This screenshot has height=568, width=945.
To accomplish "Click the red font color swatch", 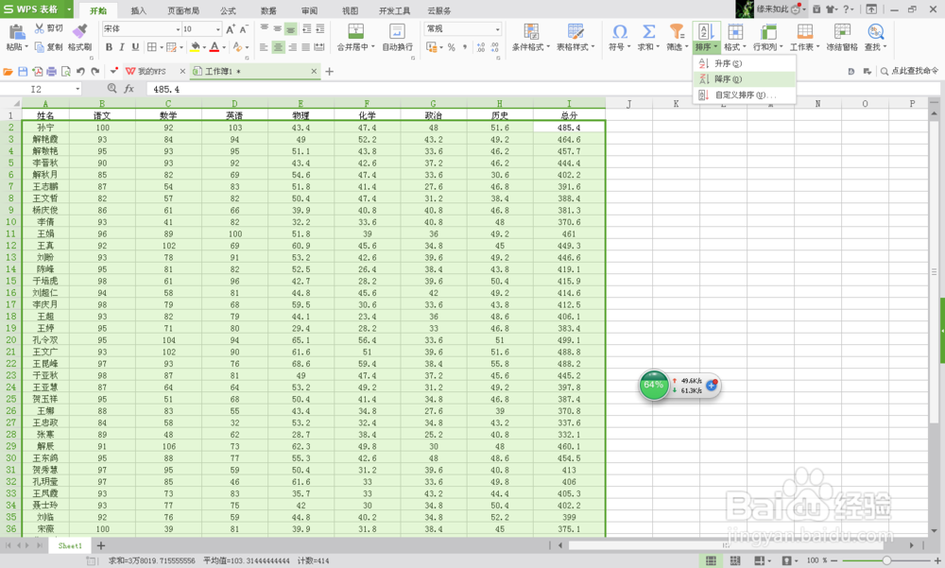I will [x=214, y=47].
